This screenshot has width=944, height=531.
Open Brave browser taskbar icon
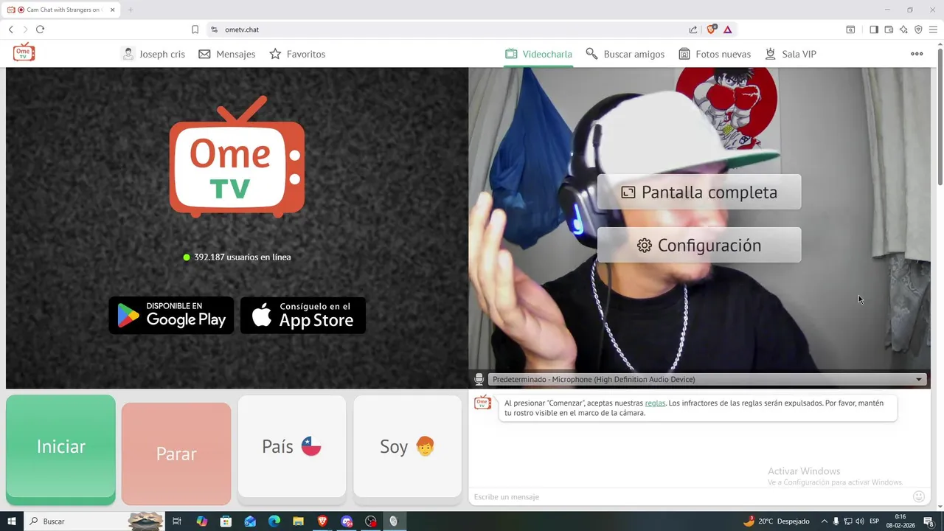322,521
